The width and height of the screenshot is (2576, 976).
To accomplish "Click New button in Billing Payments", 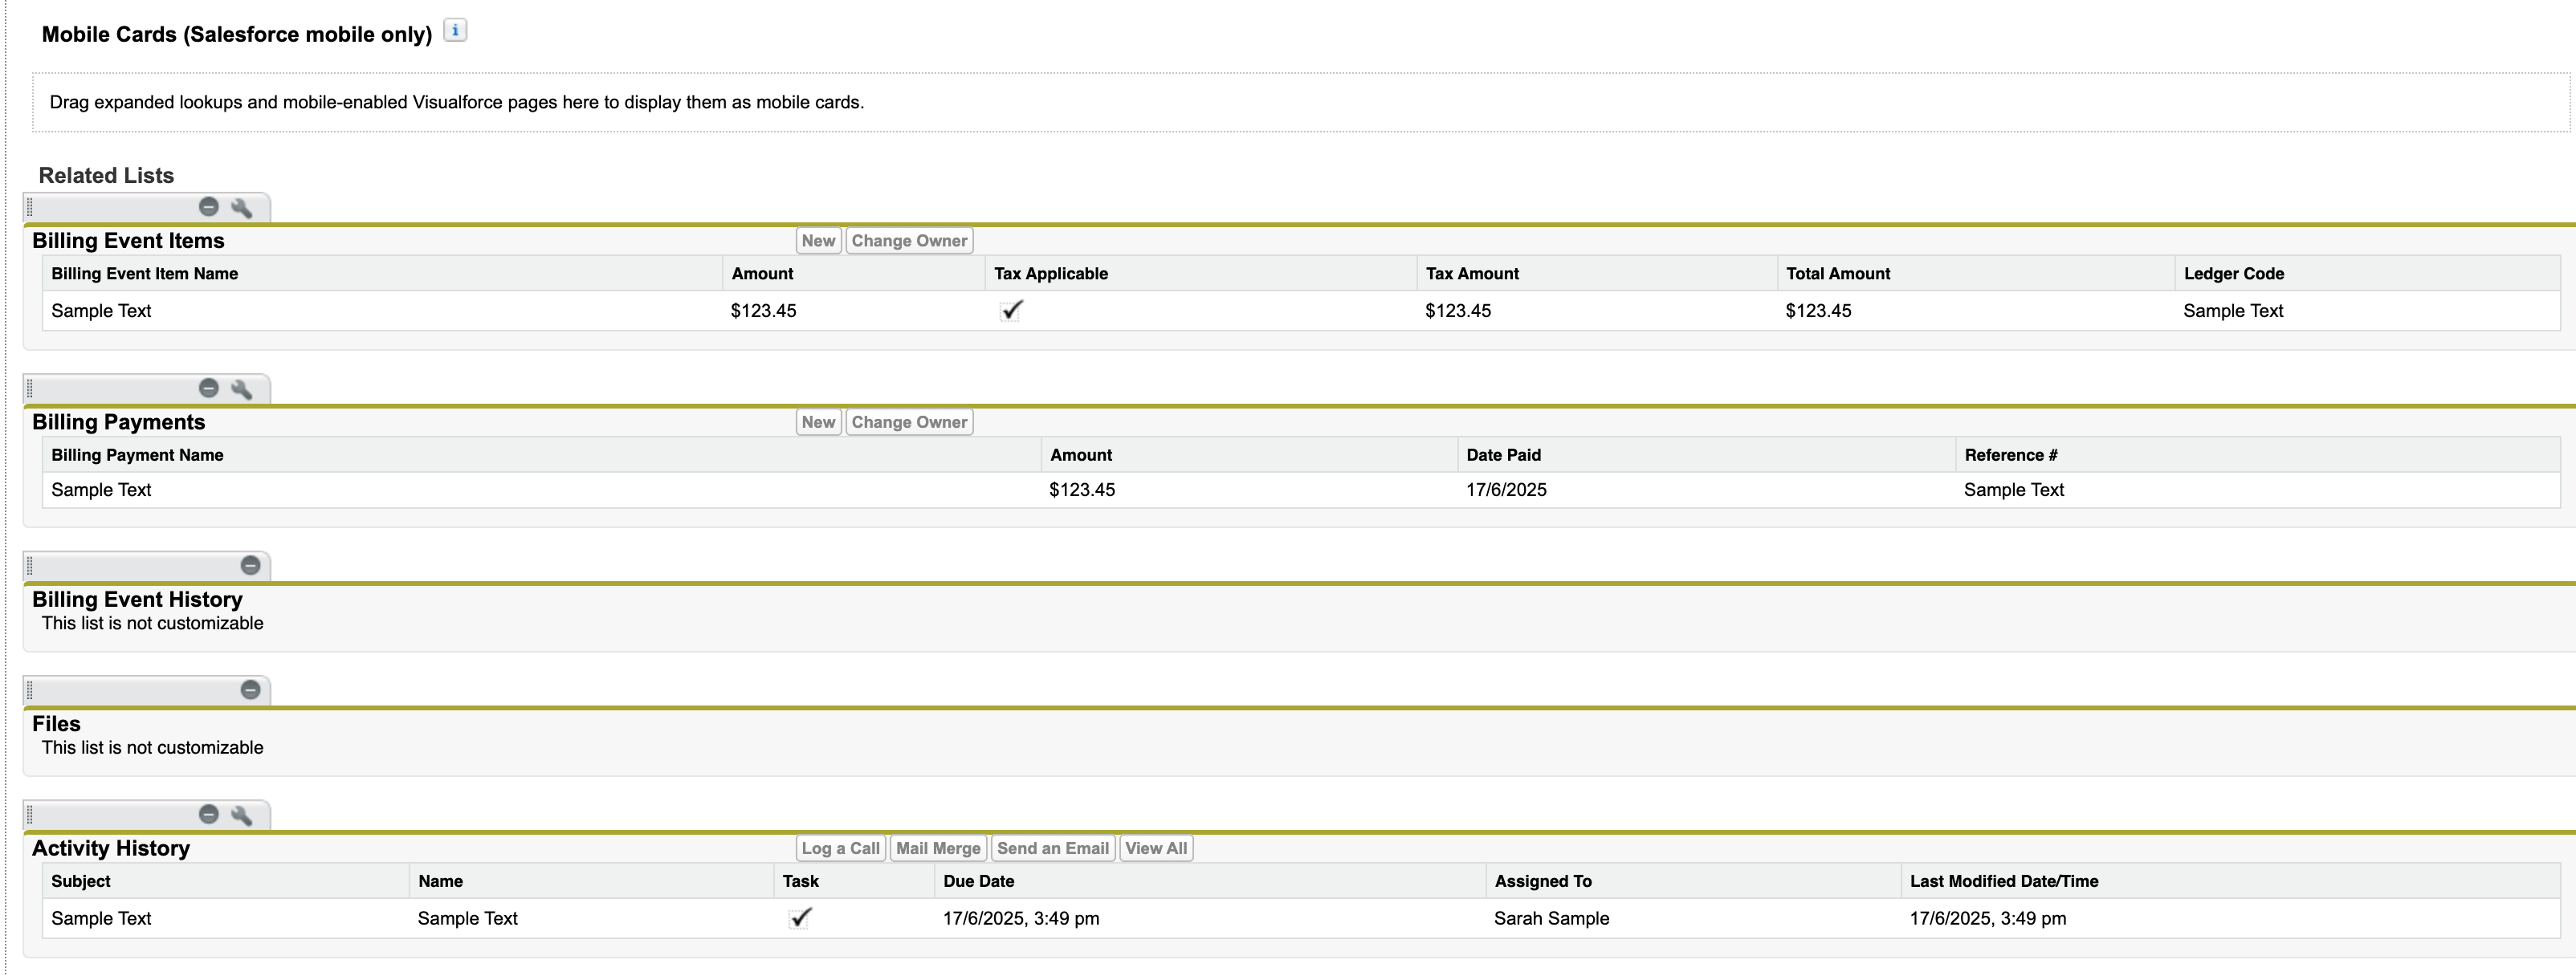I will click(x=818, y=422).
